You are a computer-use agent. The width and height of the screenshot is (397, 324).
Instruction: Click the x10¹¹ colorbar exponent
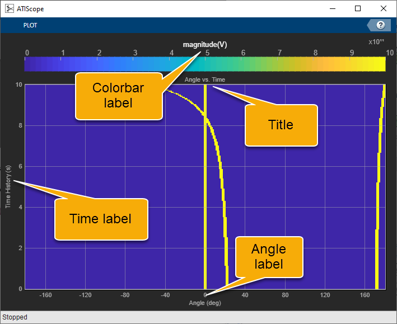(x=376, y=41)
